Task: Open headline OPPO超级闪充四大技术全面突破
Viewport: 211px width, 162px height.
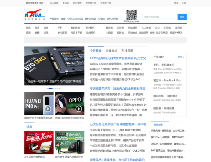Action: [x=118, y=58]
